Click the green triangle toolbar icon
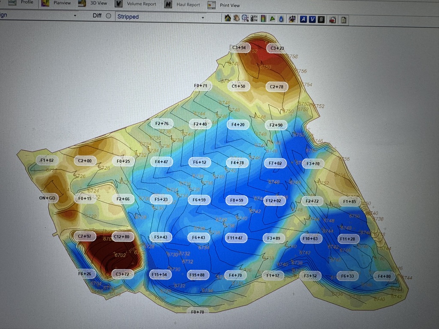 (272, 19)
